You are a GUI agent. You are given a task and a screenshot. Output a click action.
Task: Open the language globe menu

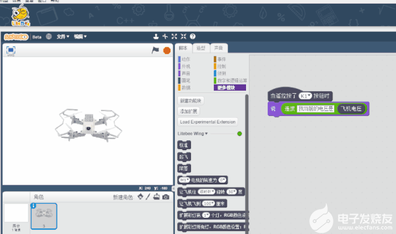[49, 37]
